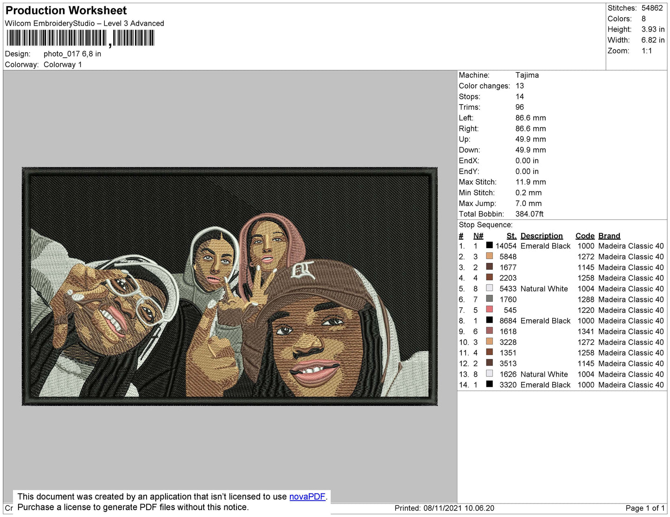The image size is (670, 517).
Task: Select the Height value "3.93 in"
Action: tap(653, 29)
